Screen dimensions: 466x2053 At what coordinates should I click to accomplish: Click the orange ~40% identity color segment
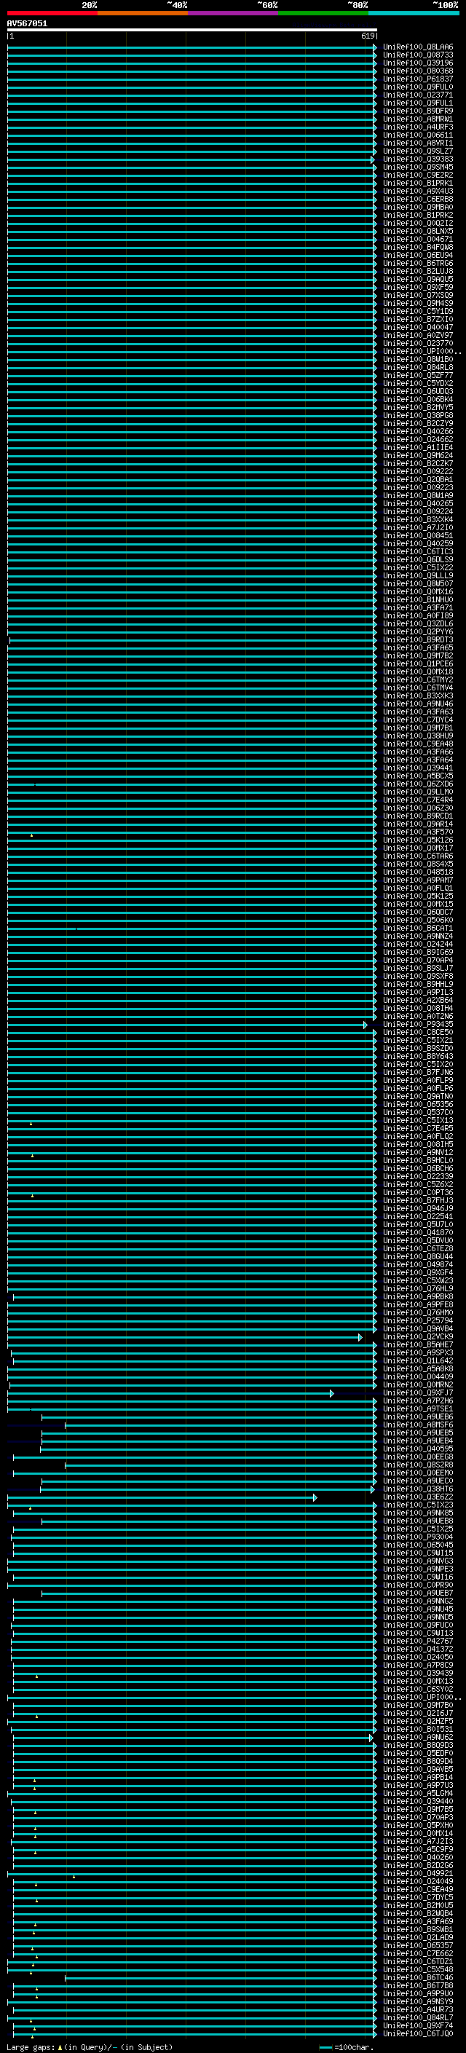pos(143,13)
